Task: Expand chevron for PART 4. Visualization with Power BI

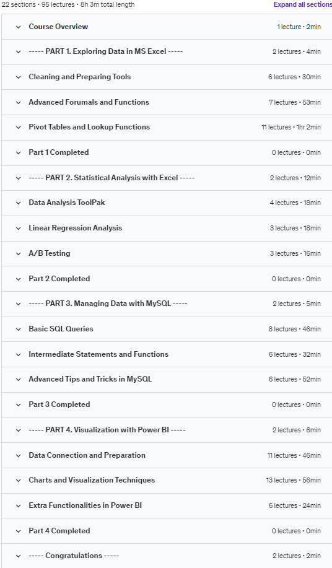Action: coord(19,430)
